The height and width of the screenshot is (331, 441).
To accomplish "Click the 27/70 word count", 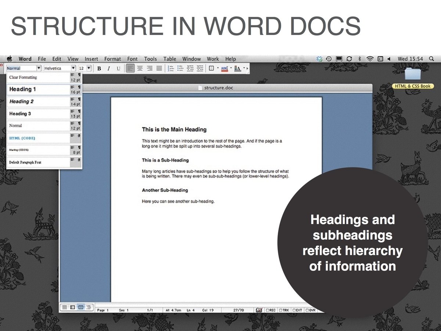I will point(239,310).
